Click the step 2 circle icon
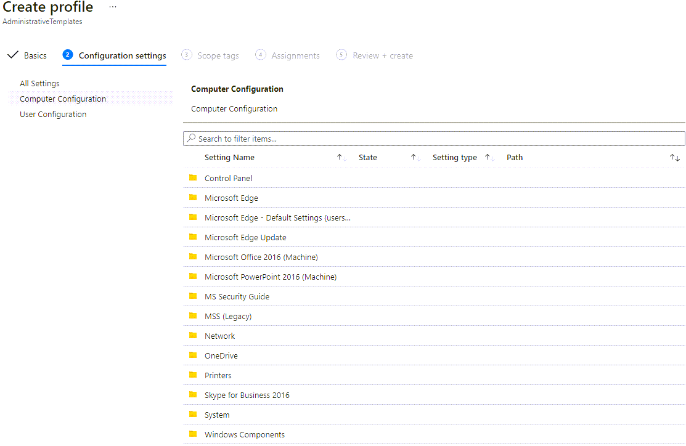The width and height of the screenshot is (686, 446). pyautogui.click(x=67, y=55)
